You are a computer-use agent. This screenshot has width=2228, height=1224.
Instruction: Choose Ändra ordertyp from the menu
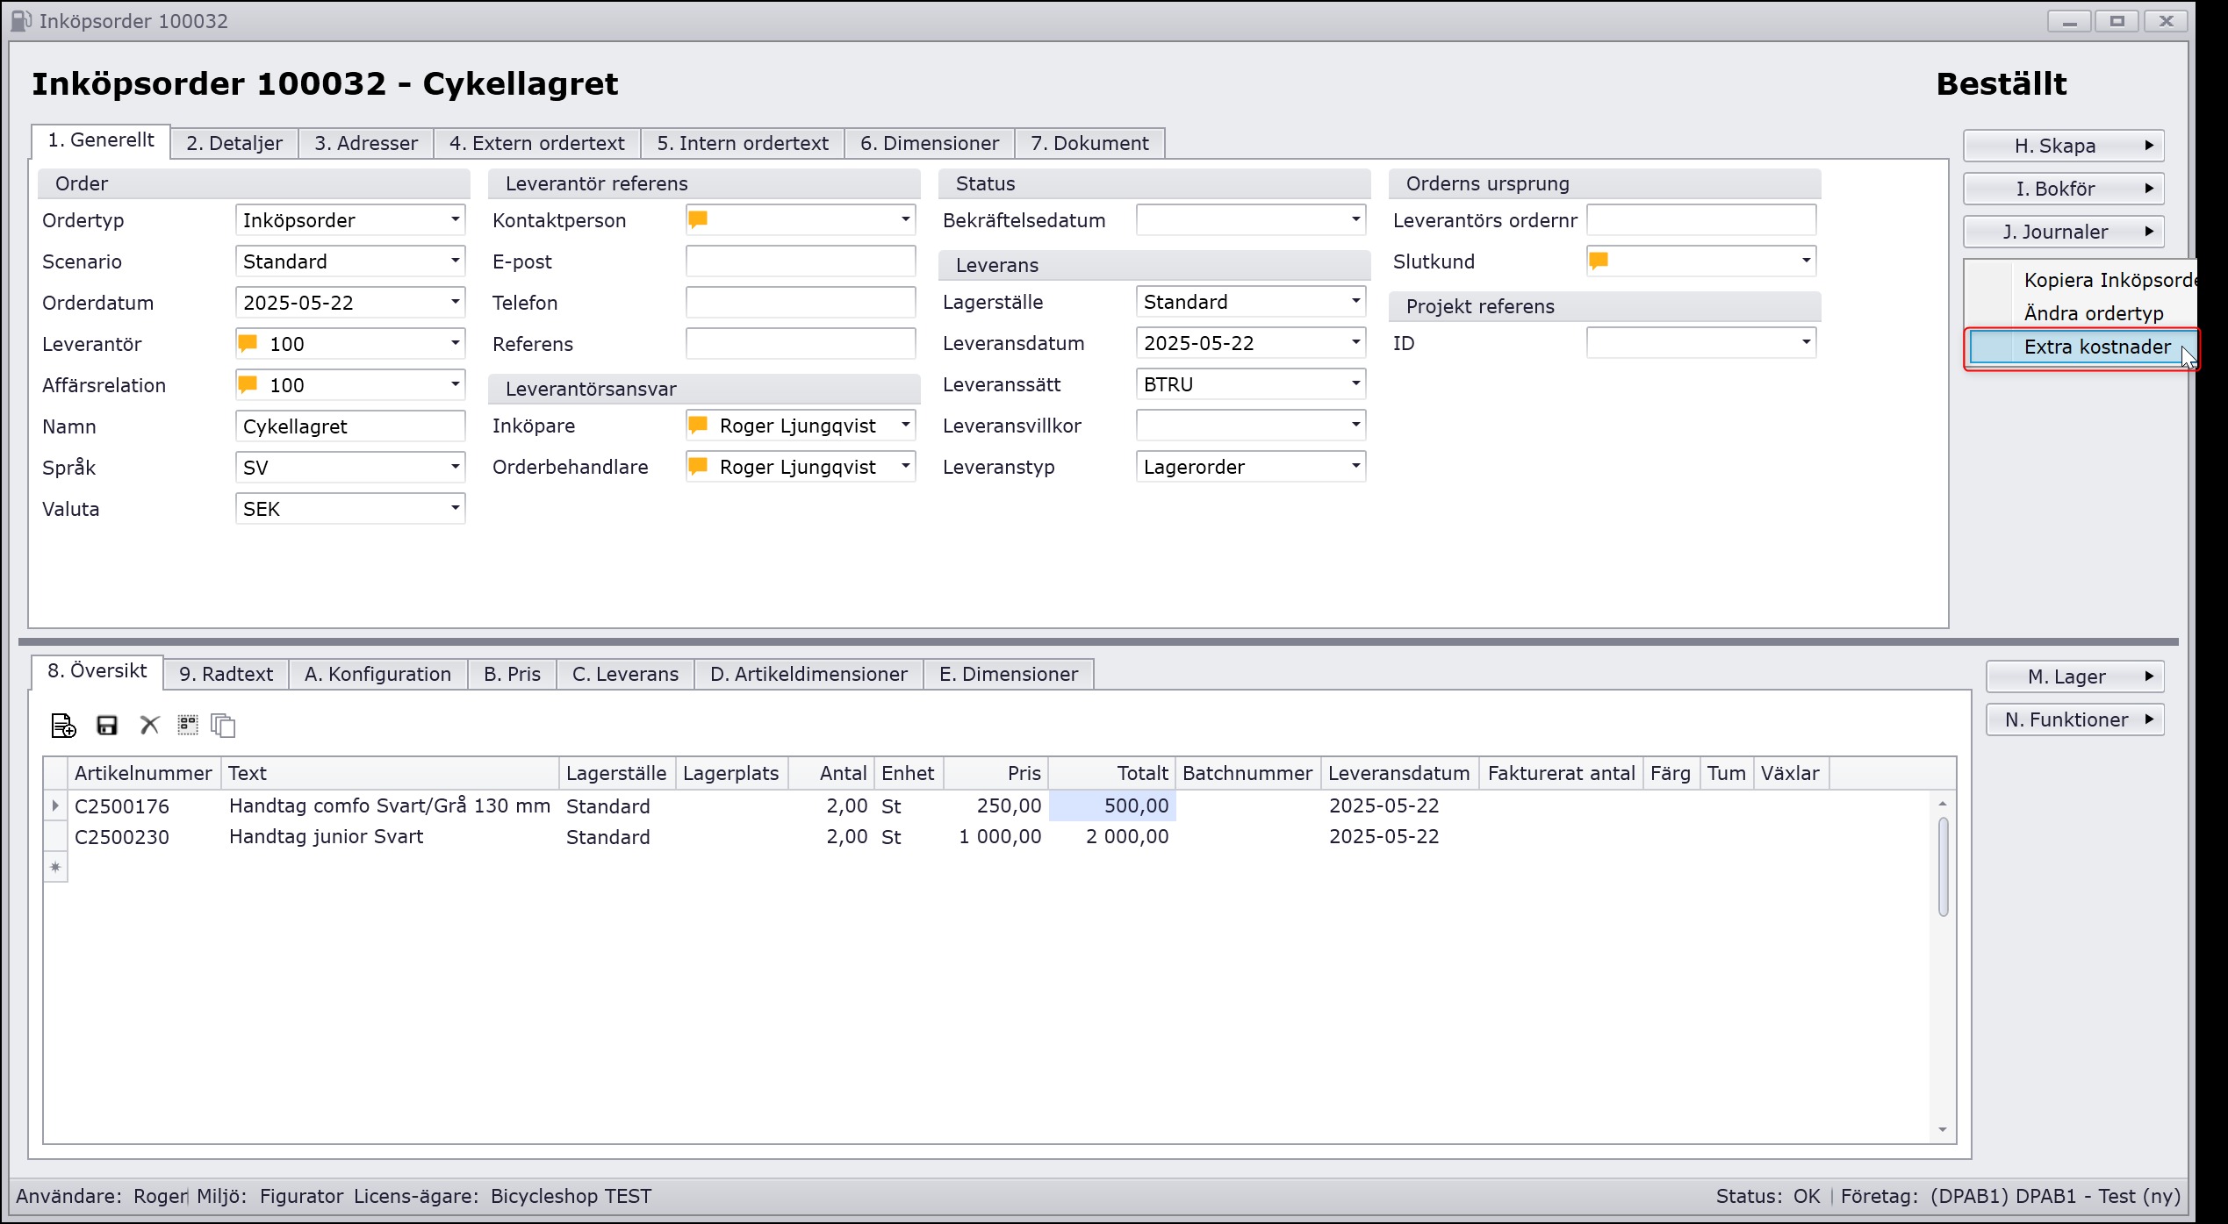pyautogui.click(x=2093, y=313)
